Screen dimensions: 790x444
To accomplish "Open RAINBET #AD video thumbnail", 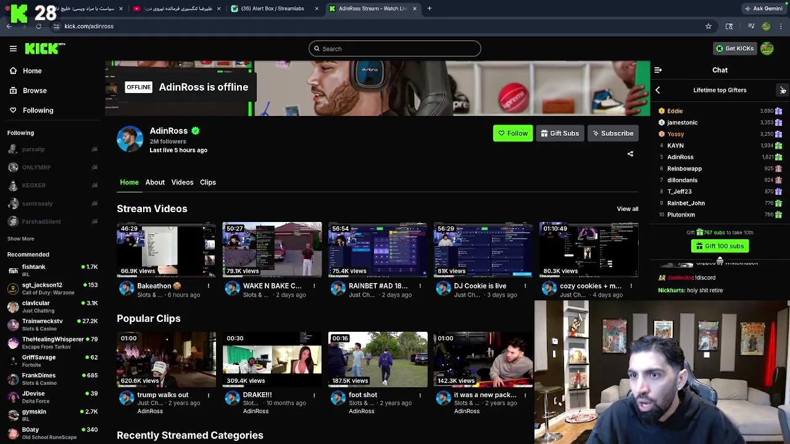I will (378, 250).
